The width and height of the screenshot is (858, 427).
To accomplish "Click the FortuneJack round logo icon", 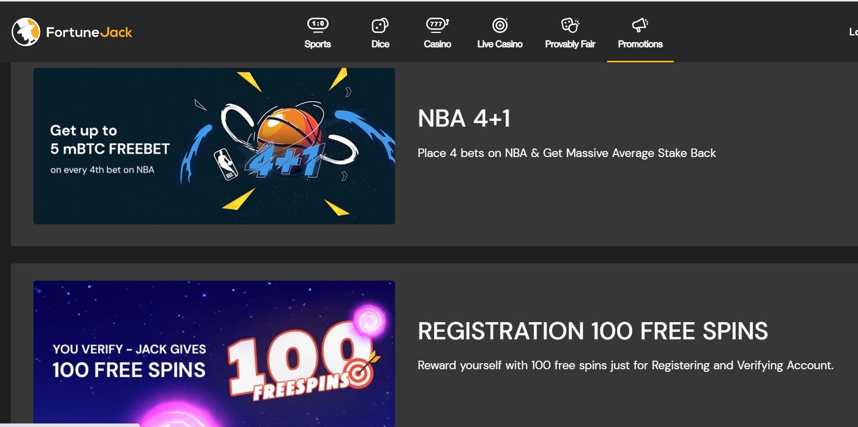I will (26, 32).
